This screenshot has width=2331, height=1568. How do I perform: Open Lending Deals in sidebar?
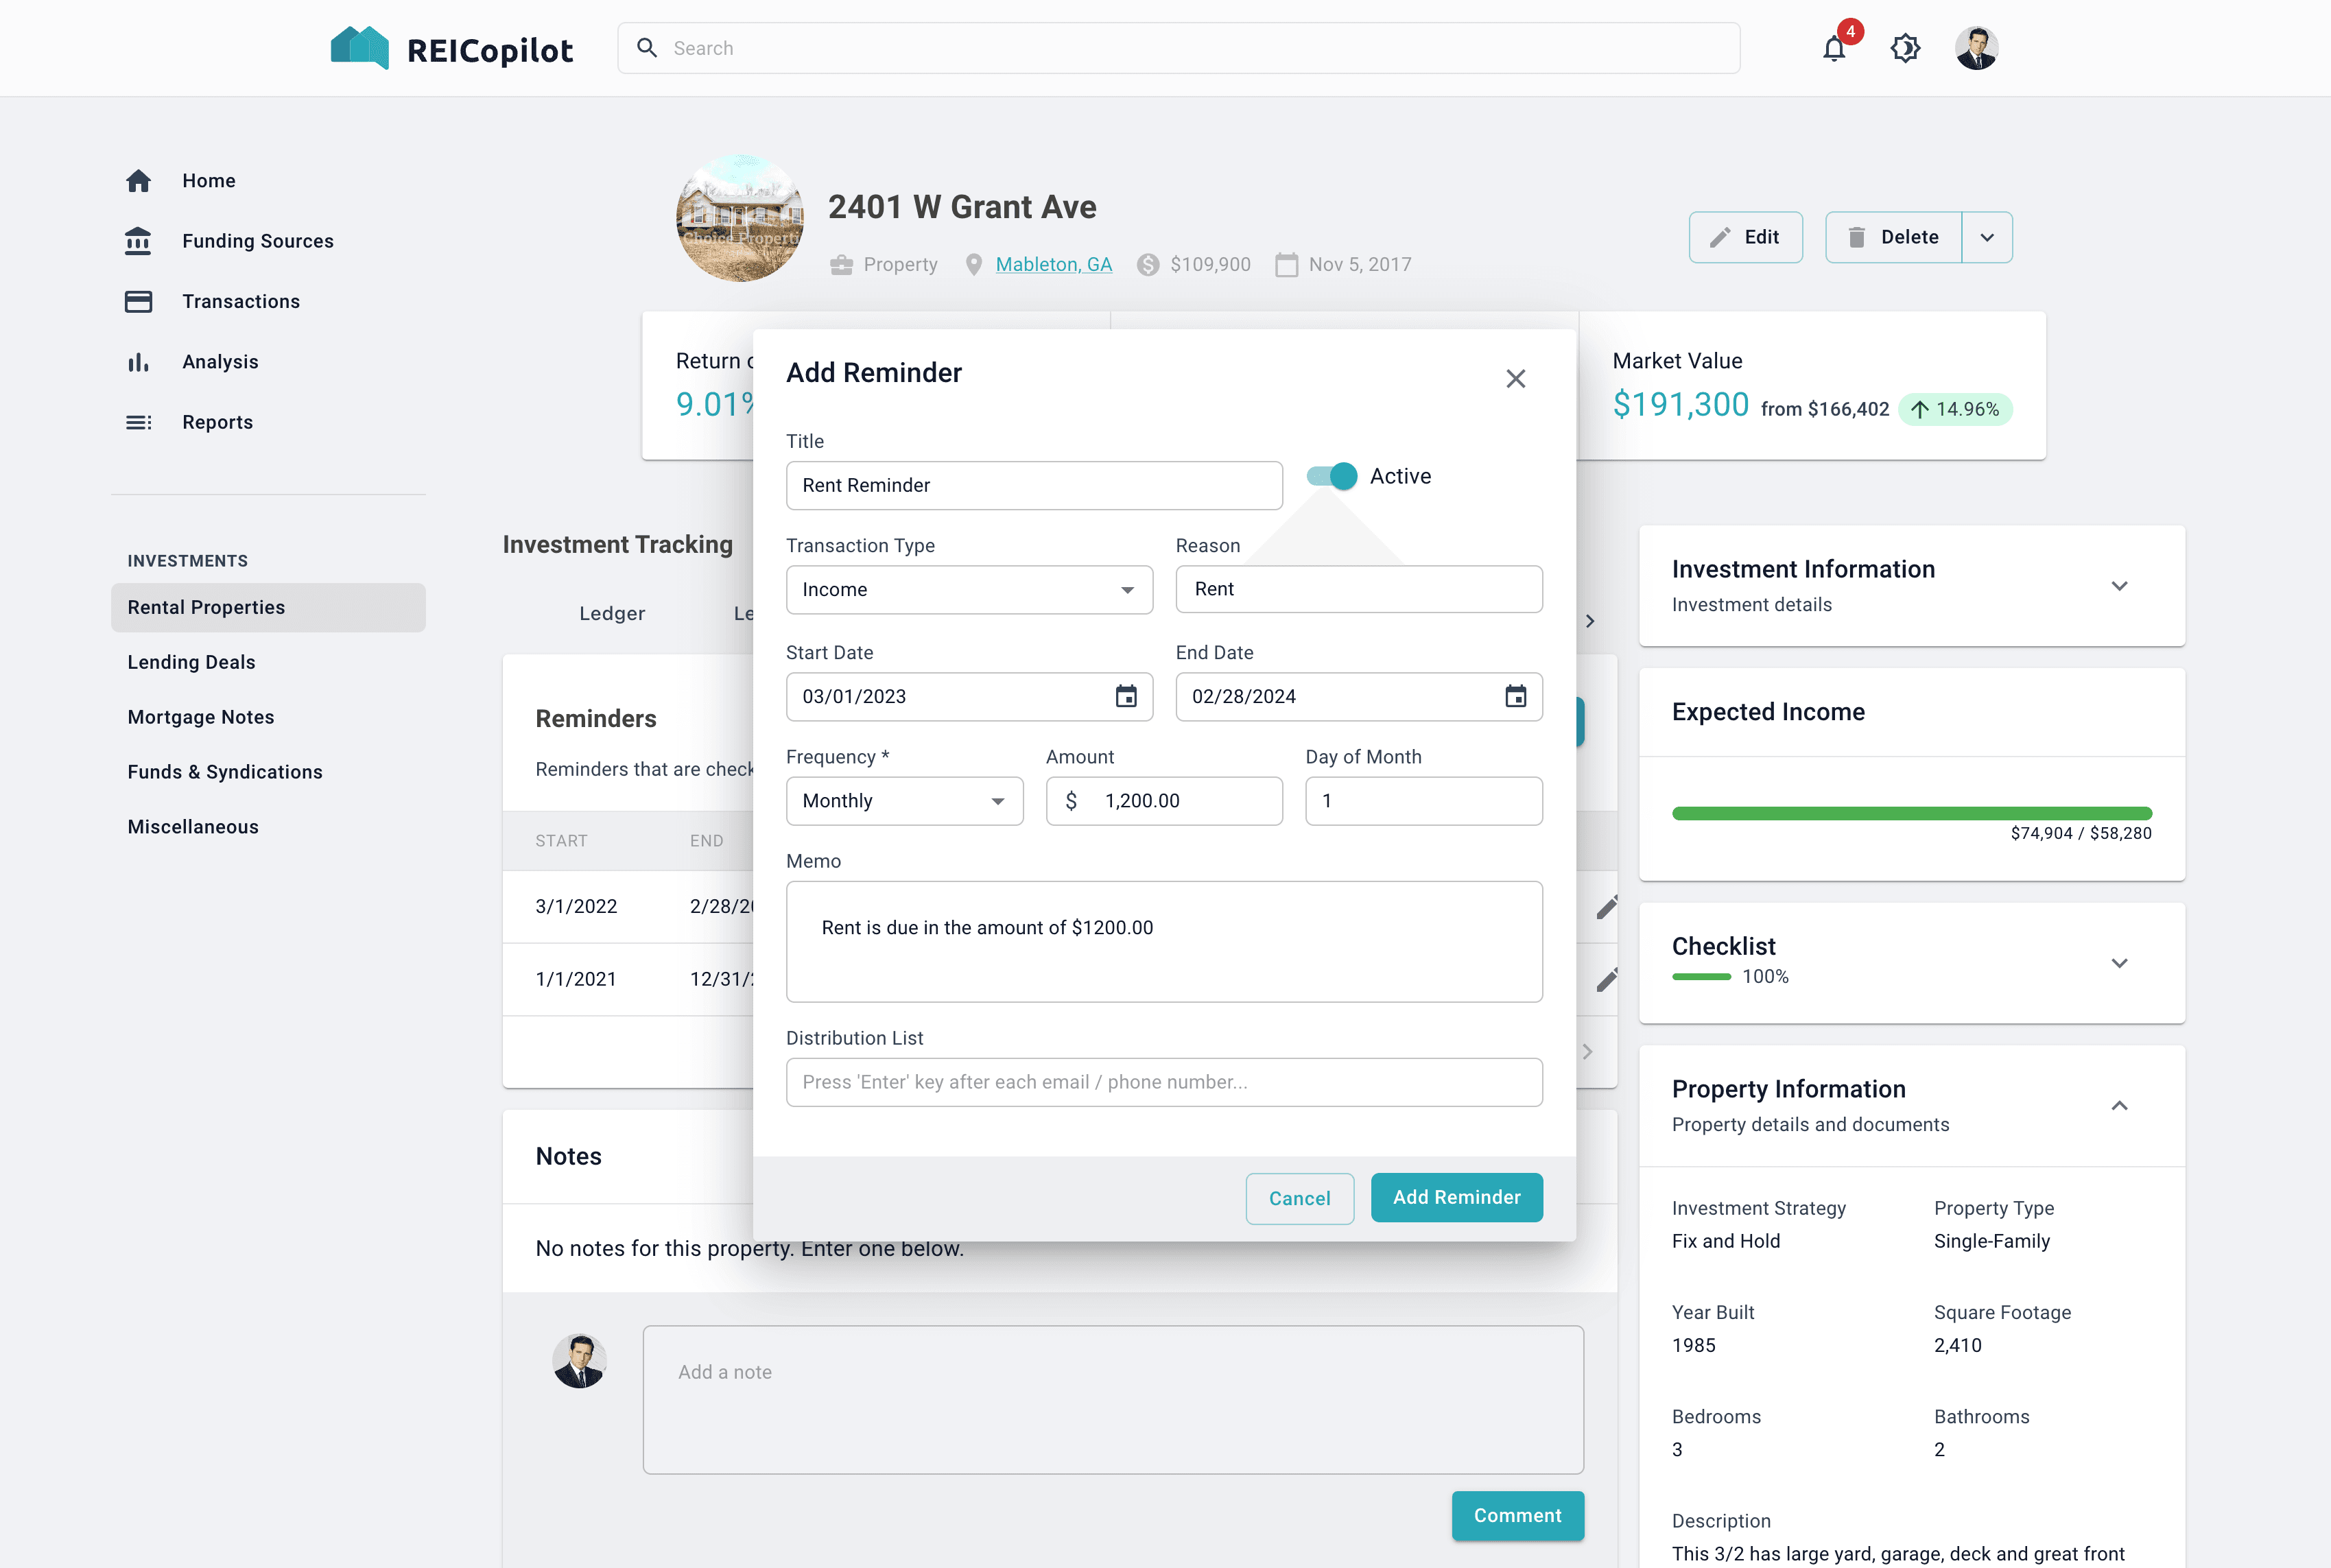click(191, 662)
